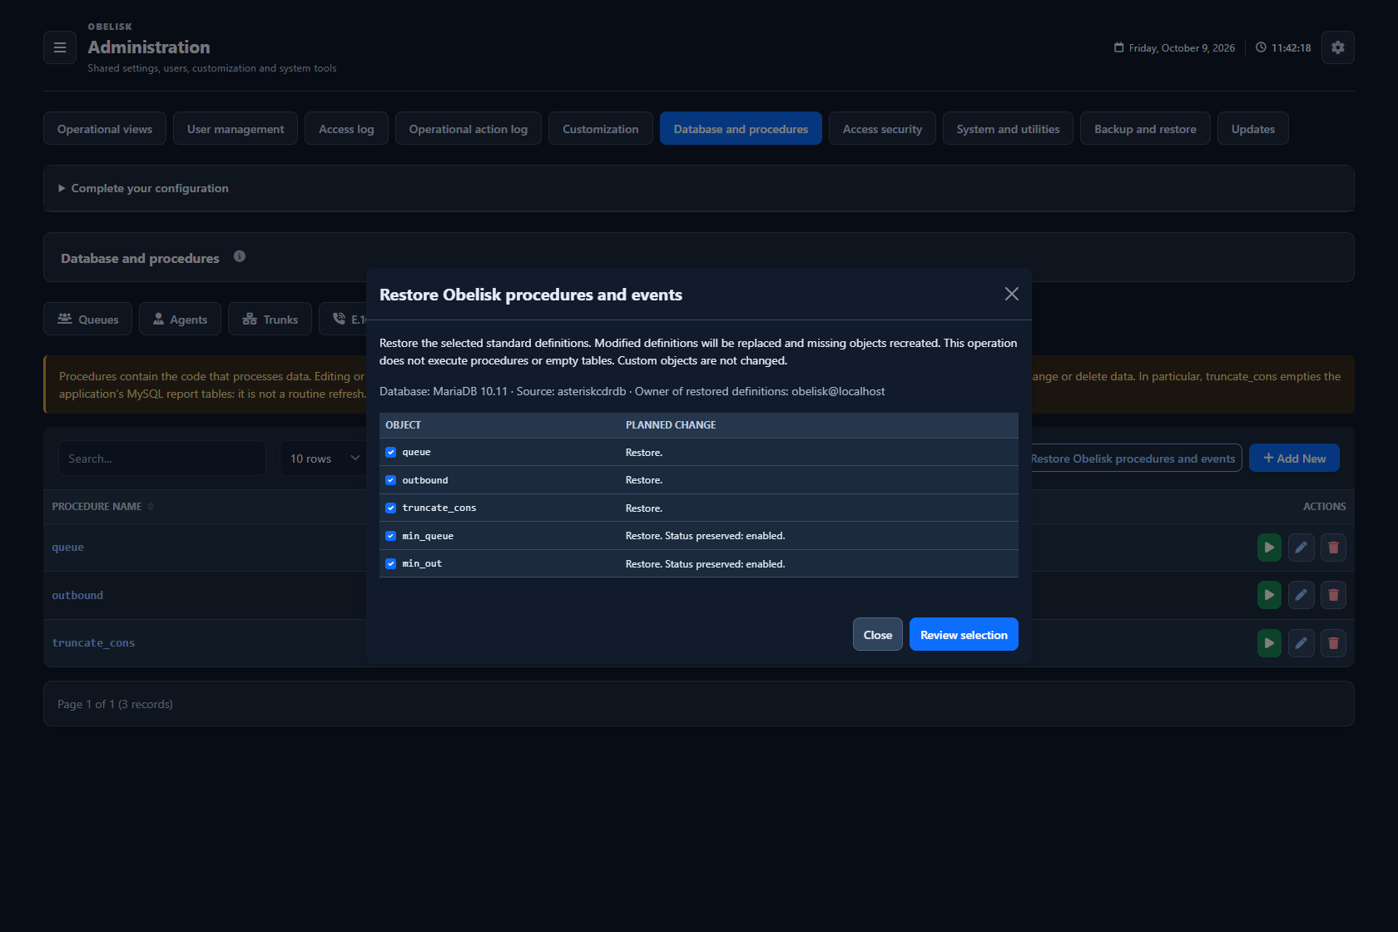
Task: Delete the truncate_cons procedure
Action: [x=1333, y=643]
